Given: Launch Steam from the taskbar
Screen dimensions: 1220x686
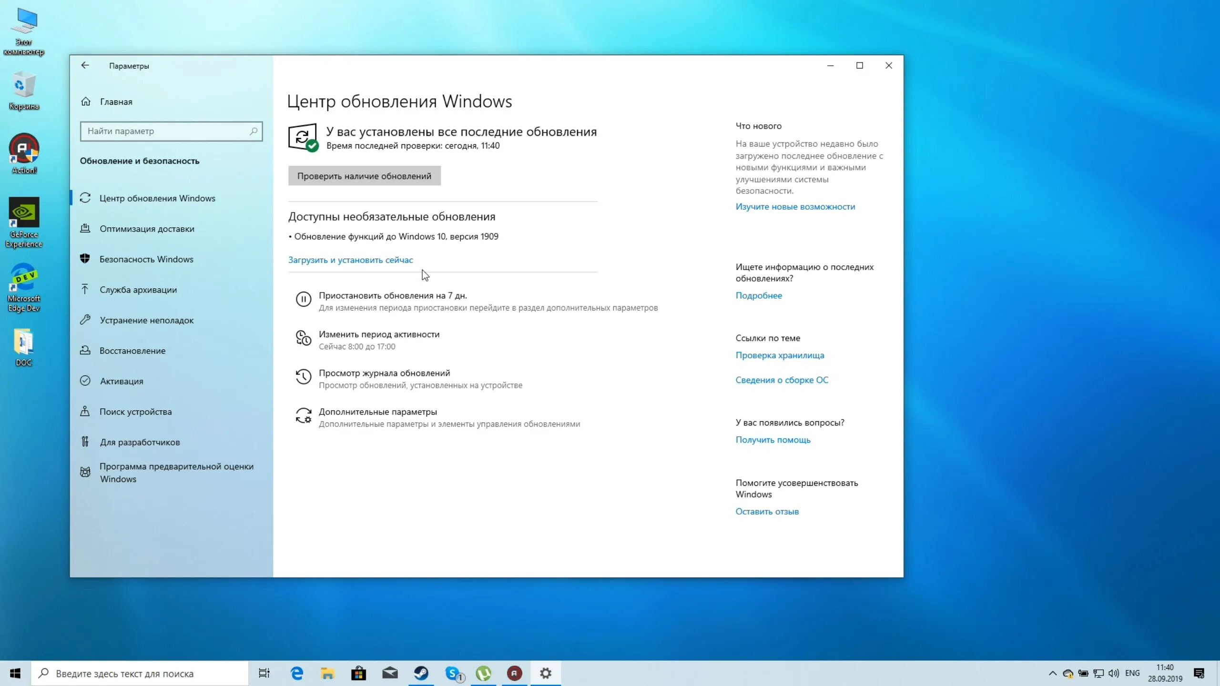Looking at the screenshot, I should (421, 673).
